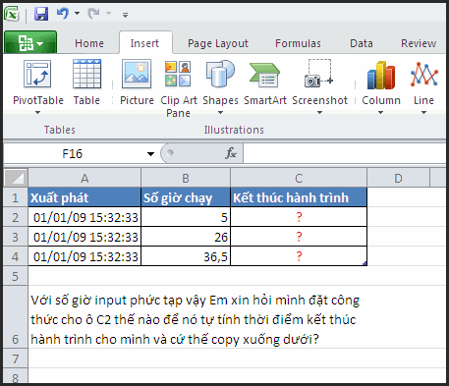This screenshot has width=449, height=386.
Task: Select cell C4 with red question mark
Action: coord(299,256)
